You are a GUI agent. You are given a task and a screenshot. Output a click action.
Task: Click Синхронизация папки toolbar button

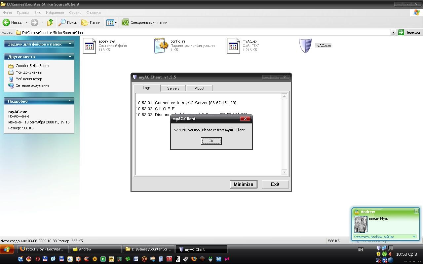(x=144, y=22)
